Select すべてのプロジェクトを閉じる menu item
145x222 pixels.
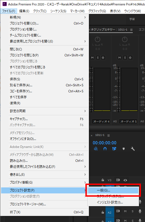click(x=45, y=67)
